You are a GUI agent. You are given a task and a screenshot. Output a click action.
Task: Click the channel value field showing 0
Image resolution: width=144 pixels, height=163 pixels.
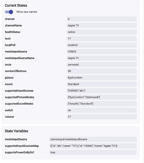click(x=102, y=19)
